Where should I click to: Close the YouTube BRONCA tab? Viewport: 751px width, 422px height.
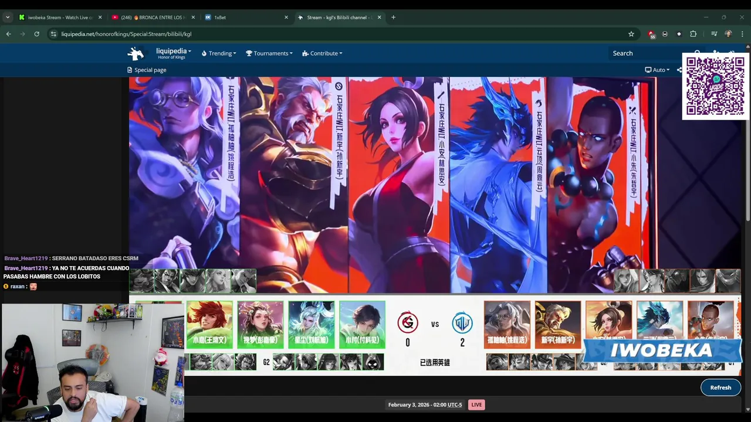(193, 18)
